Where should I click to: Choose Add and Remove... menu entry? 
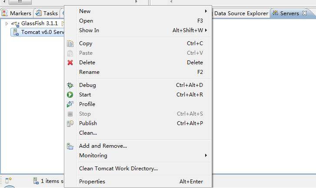pos(143,146)
